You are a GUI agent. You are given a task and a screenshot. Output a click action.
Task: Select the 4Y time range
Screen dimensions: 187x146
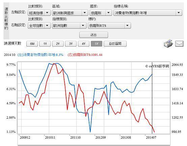point(84,44)
